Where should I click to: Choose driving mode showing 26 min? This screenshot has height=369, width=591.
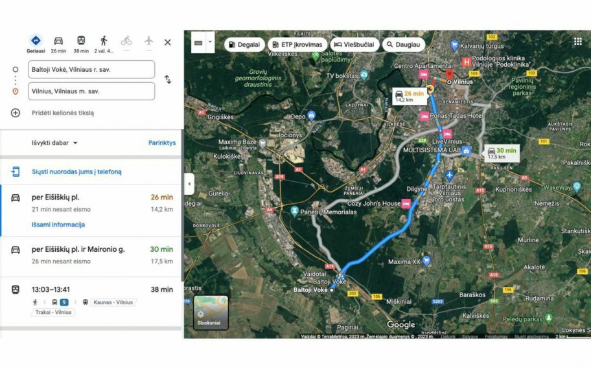click(58, 41)
